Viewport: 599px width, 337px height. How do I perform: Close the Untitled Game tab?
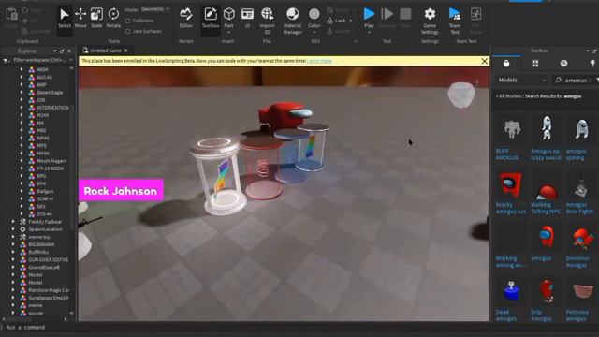(125, 51)
